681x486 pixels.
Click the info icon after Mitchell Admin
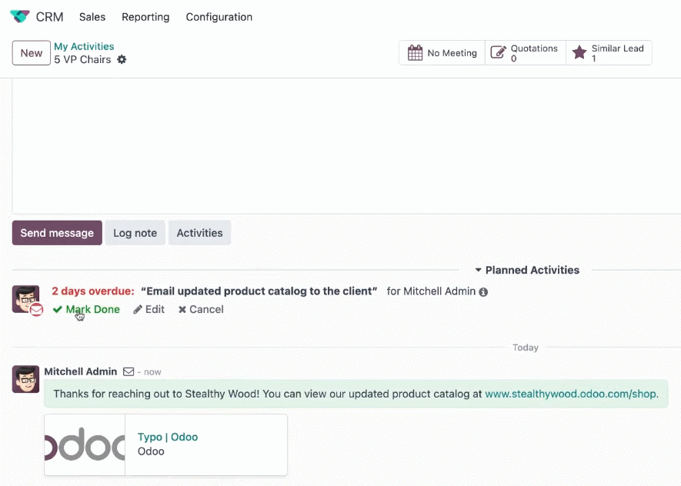point(483,292)
